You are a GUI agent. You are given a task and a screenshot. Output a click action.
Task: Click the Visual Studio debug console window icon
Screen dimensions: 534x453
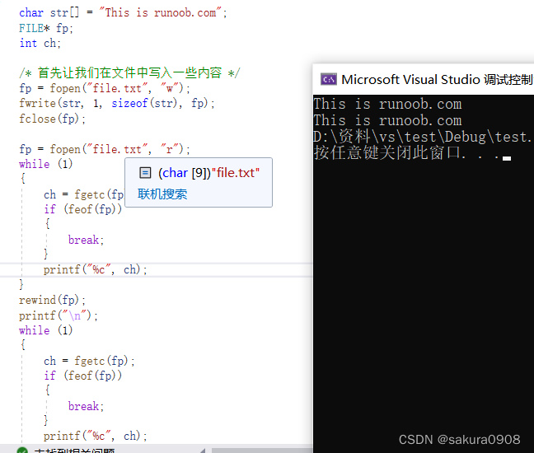[328, 80]
